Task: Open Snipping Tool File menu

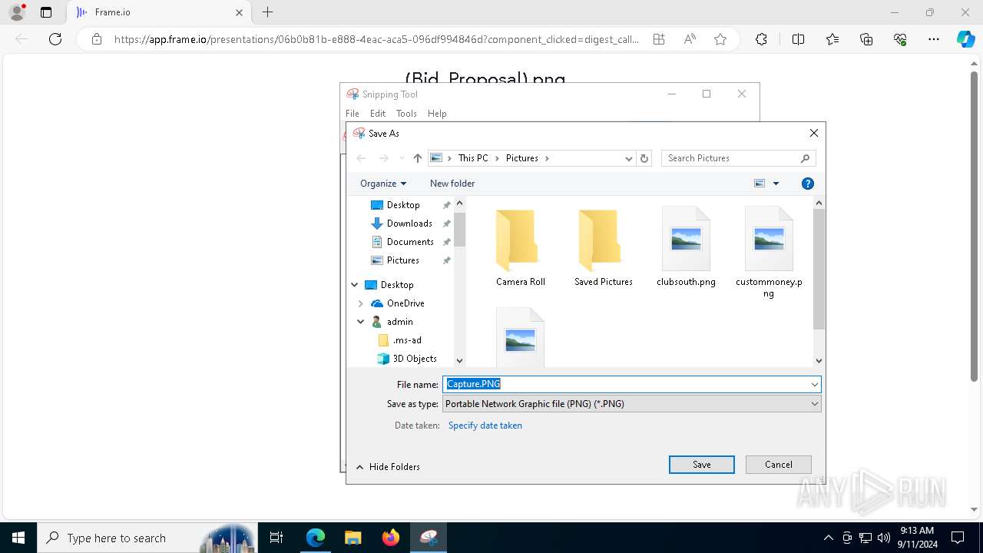Action: click(x=352, y=114)
